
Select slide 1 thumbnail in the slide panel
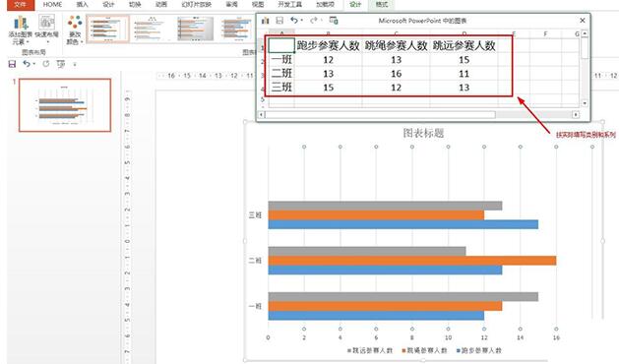[65, 105]
